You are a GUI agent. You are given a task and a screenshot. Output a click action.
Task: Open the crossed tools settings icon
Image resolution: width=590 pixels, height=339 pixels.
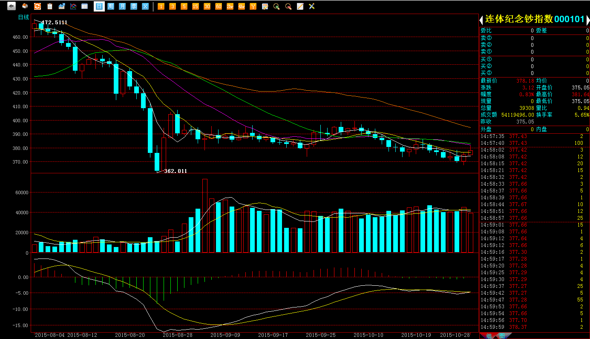(x=311, y=6)
